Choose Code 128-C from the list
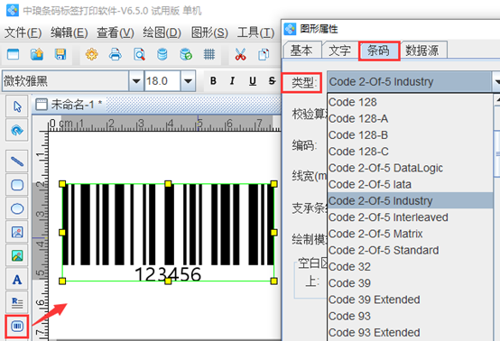This screenshot has width=500, height=341. [410, 152]
